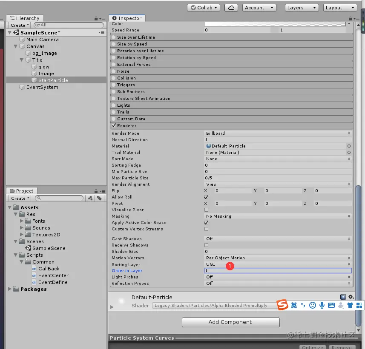Click the Max Particle Size field

278,178
